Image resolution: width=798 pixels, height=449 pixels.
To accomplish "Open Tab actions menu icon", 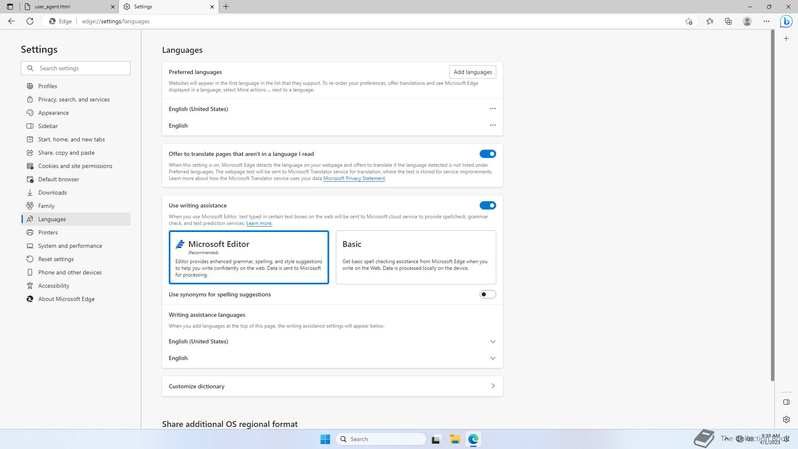I will [x=10, y=7].
